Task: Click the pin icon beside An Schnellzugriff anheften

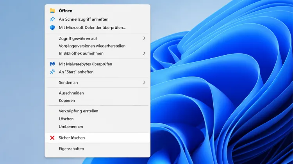Action: pos(52,19)
